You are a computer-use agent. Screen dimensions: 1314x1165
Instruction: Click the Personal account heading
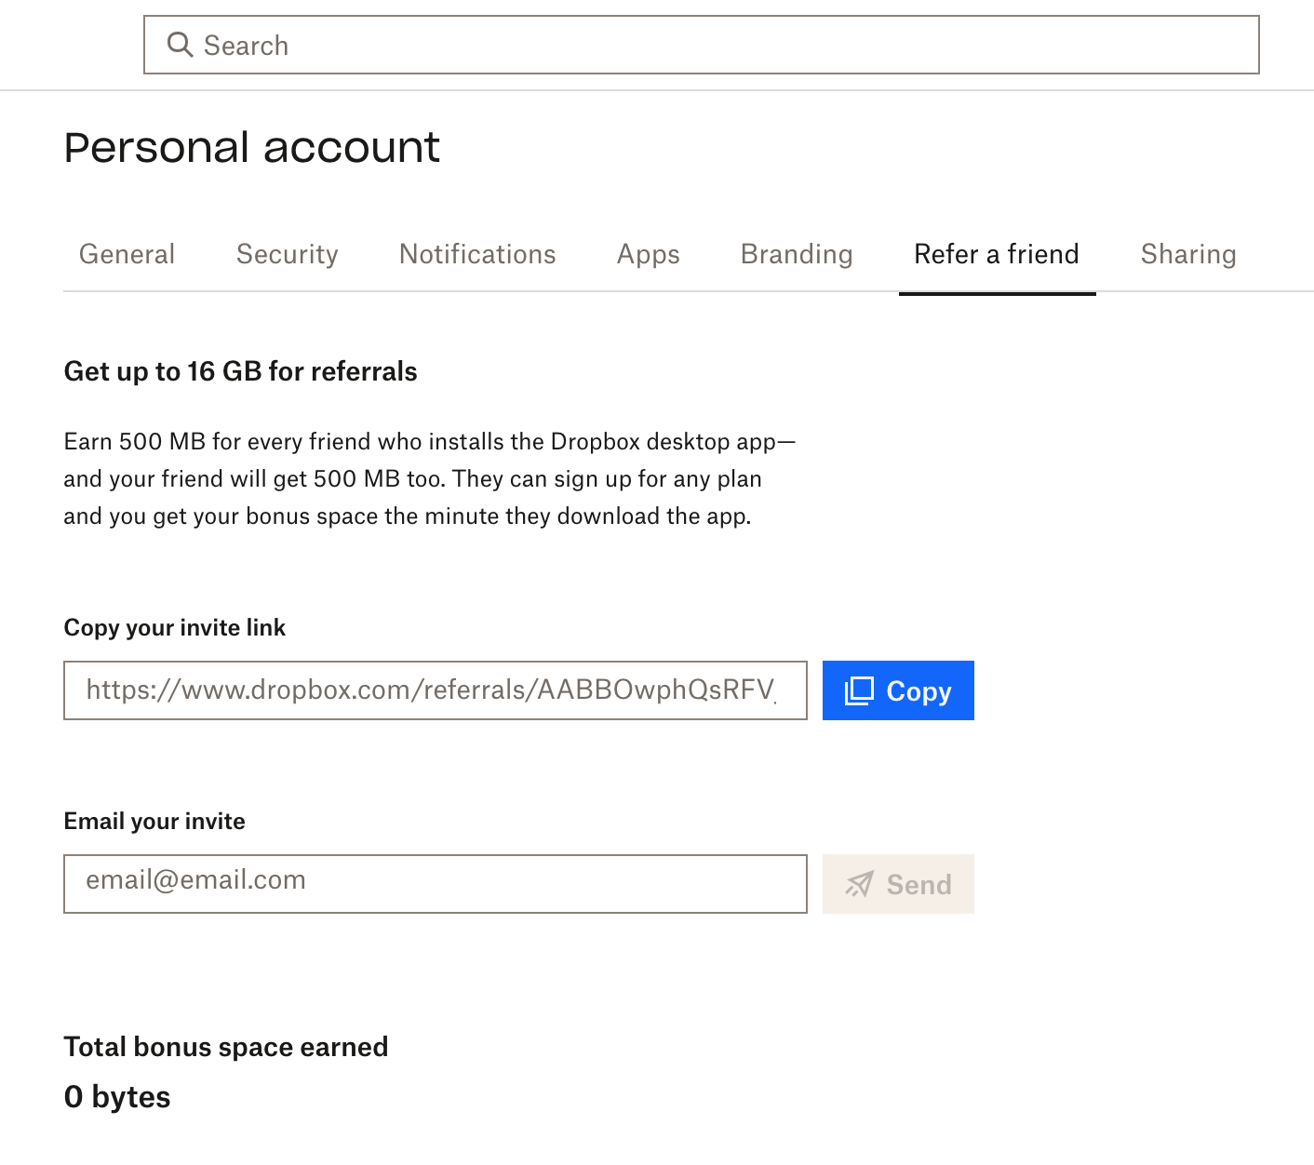click(252, 147)
